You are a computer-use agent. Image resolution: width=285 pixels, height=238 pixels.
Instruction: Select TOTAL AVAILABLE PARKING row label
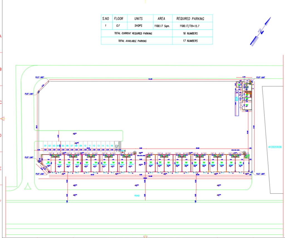tap(132, 41)
